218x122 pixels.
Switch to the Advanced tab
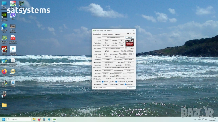111,34
